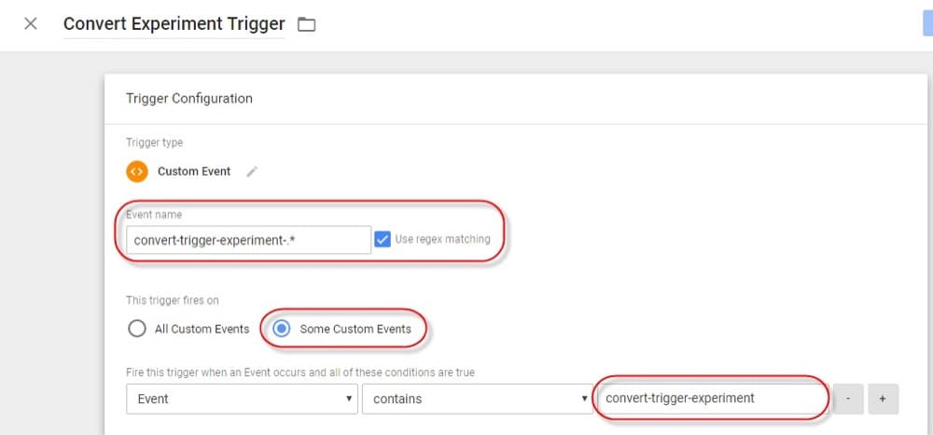This screenshot has height=435, width=933.
Task: Click the folder icon beside the trigger title
Action: tap(306, 25)
